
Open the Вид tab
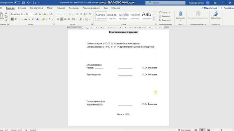tap(106, 8)
